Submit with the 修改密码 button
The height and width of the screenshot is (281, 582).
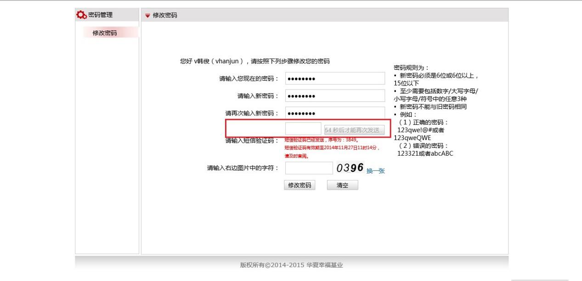299,185
